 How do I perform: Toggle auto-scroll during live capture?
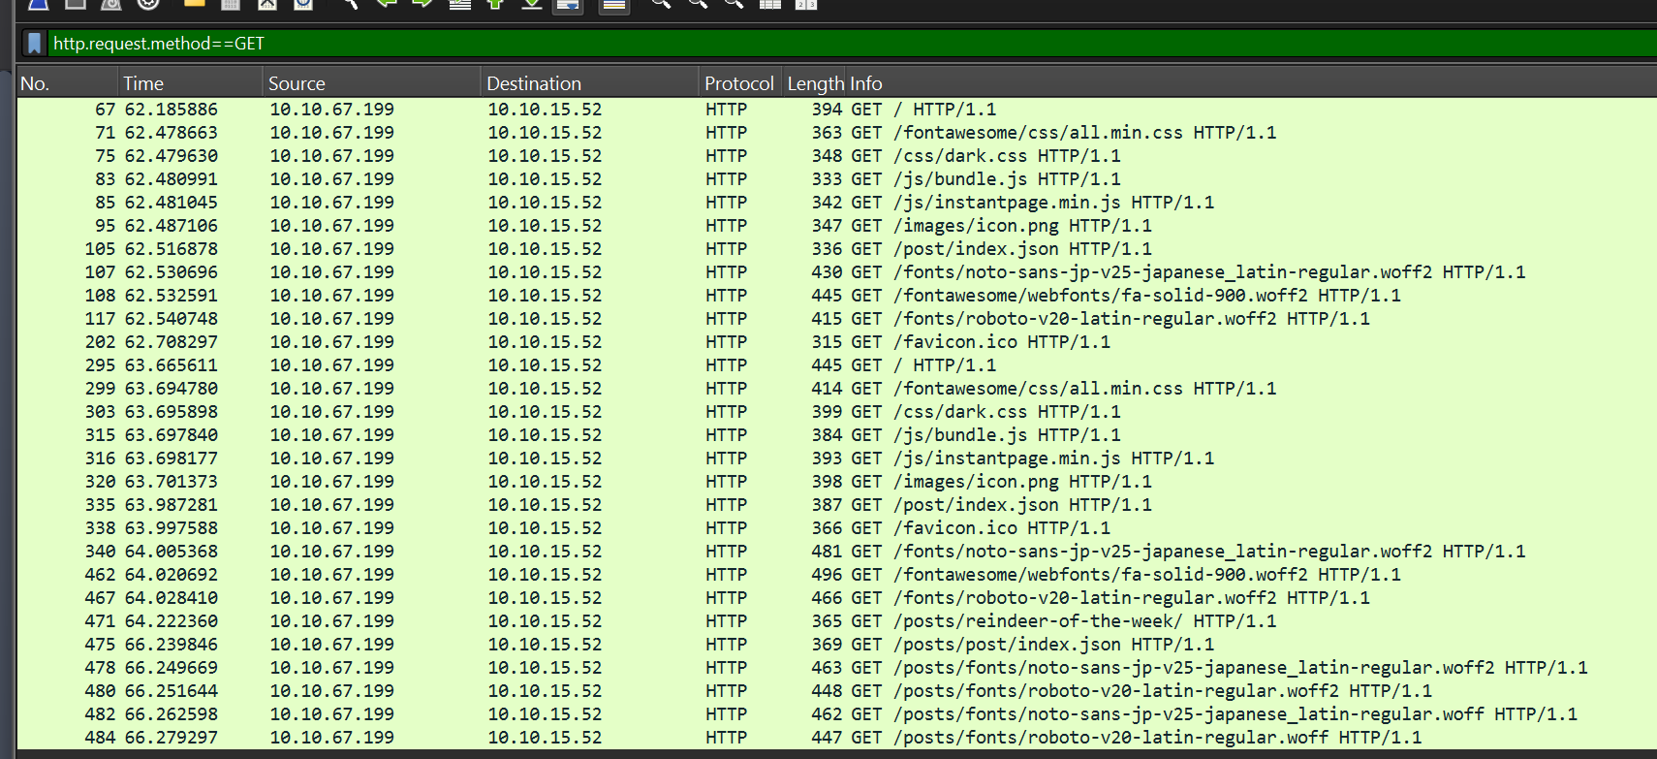[568, 5]
